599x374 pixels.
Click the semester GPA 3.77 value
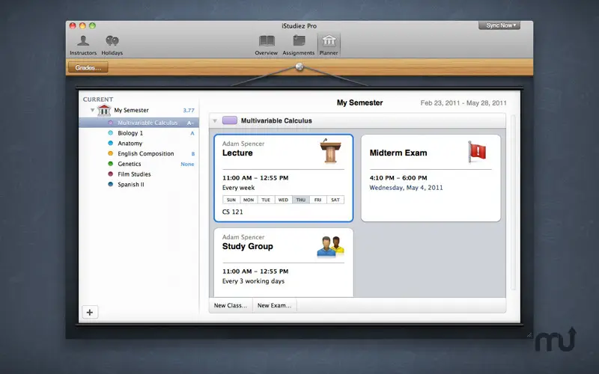(189, 110)
